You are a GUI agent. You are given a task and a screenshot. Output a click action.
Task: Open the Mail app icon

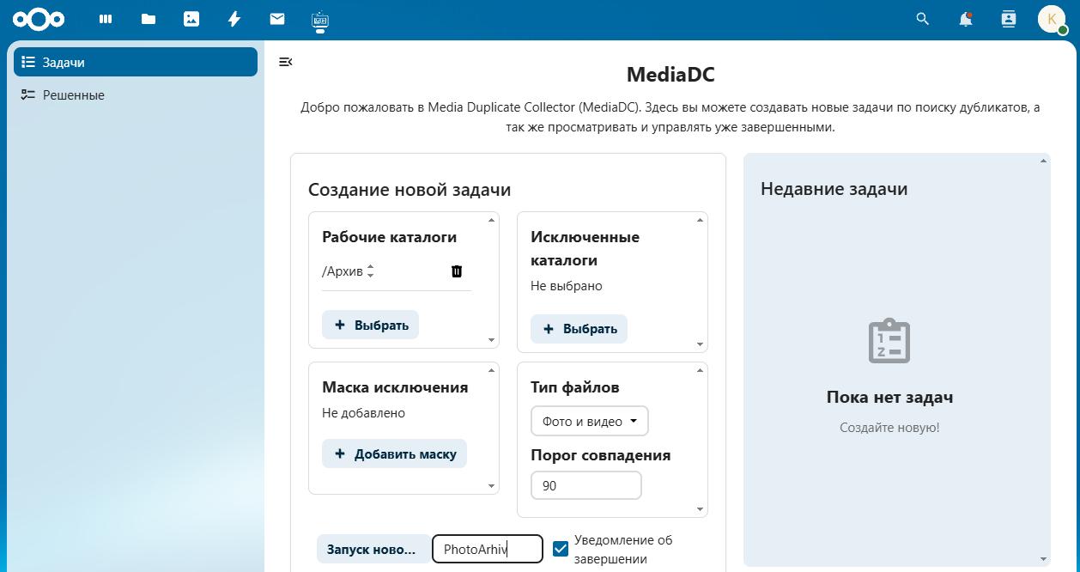tap(276, 18)
